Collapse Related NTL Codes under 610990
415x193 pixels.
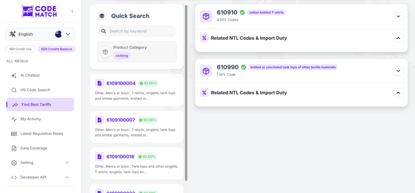click(398, 93)
